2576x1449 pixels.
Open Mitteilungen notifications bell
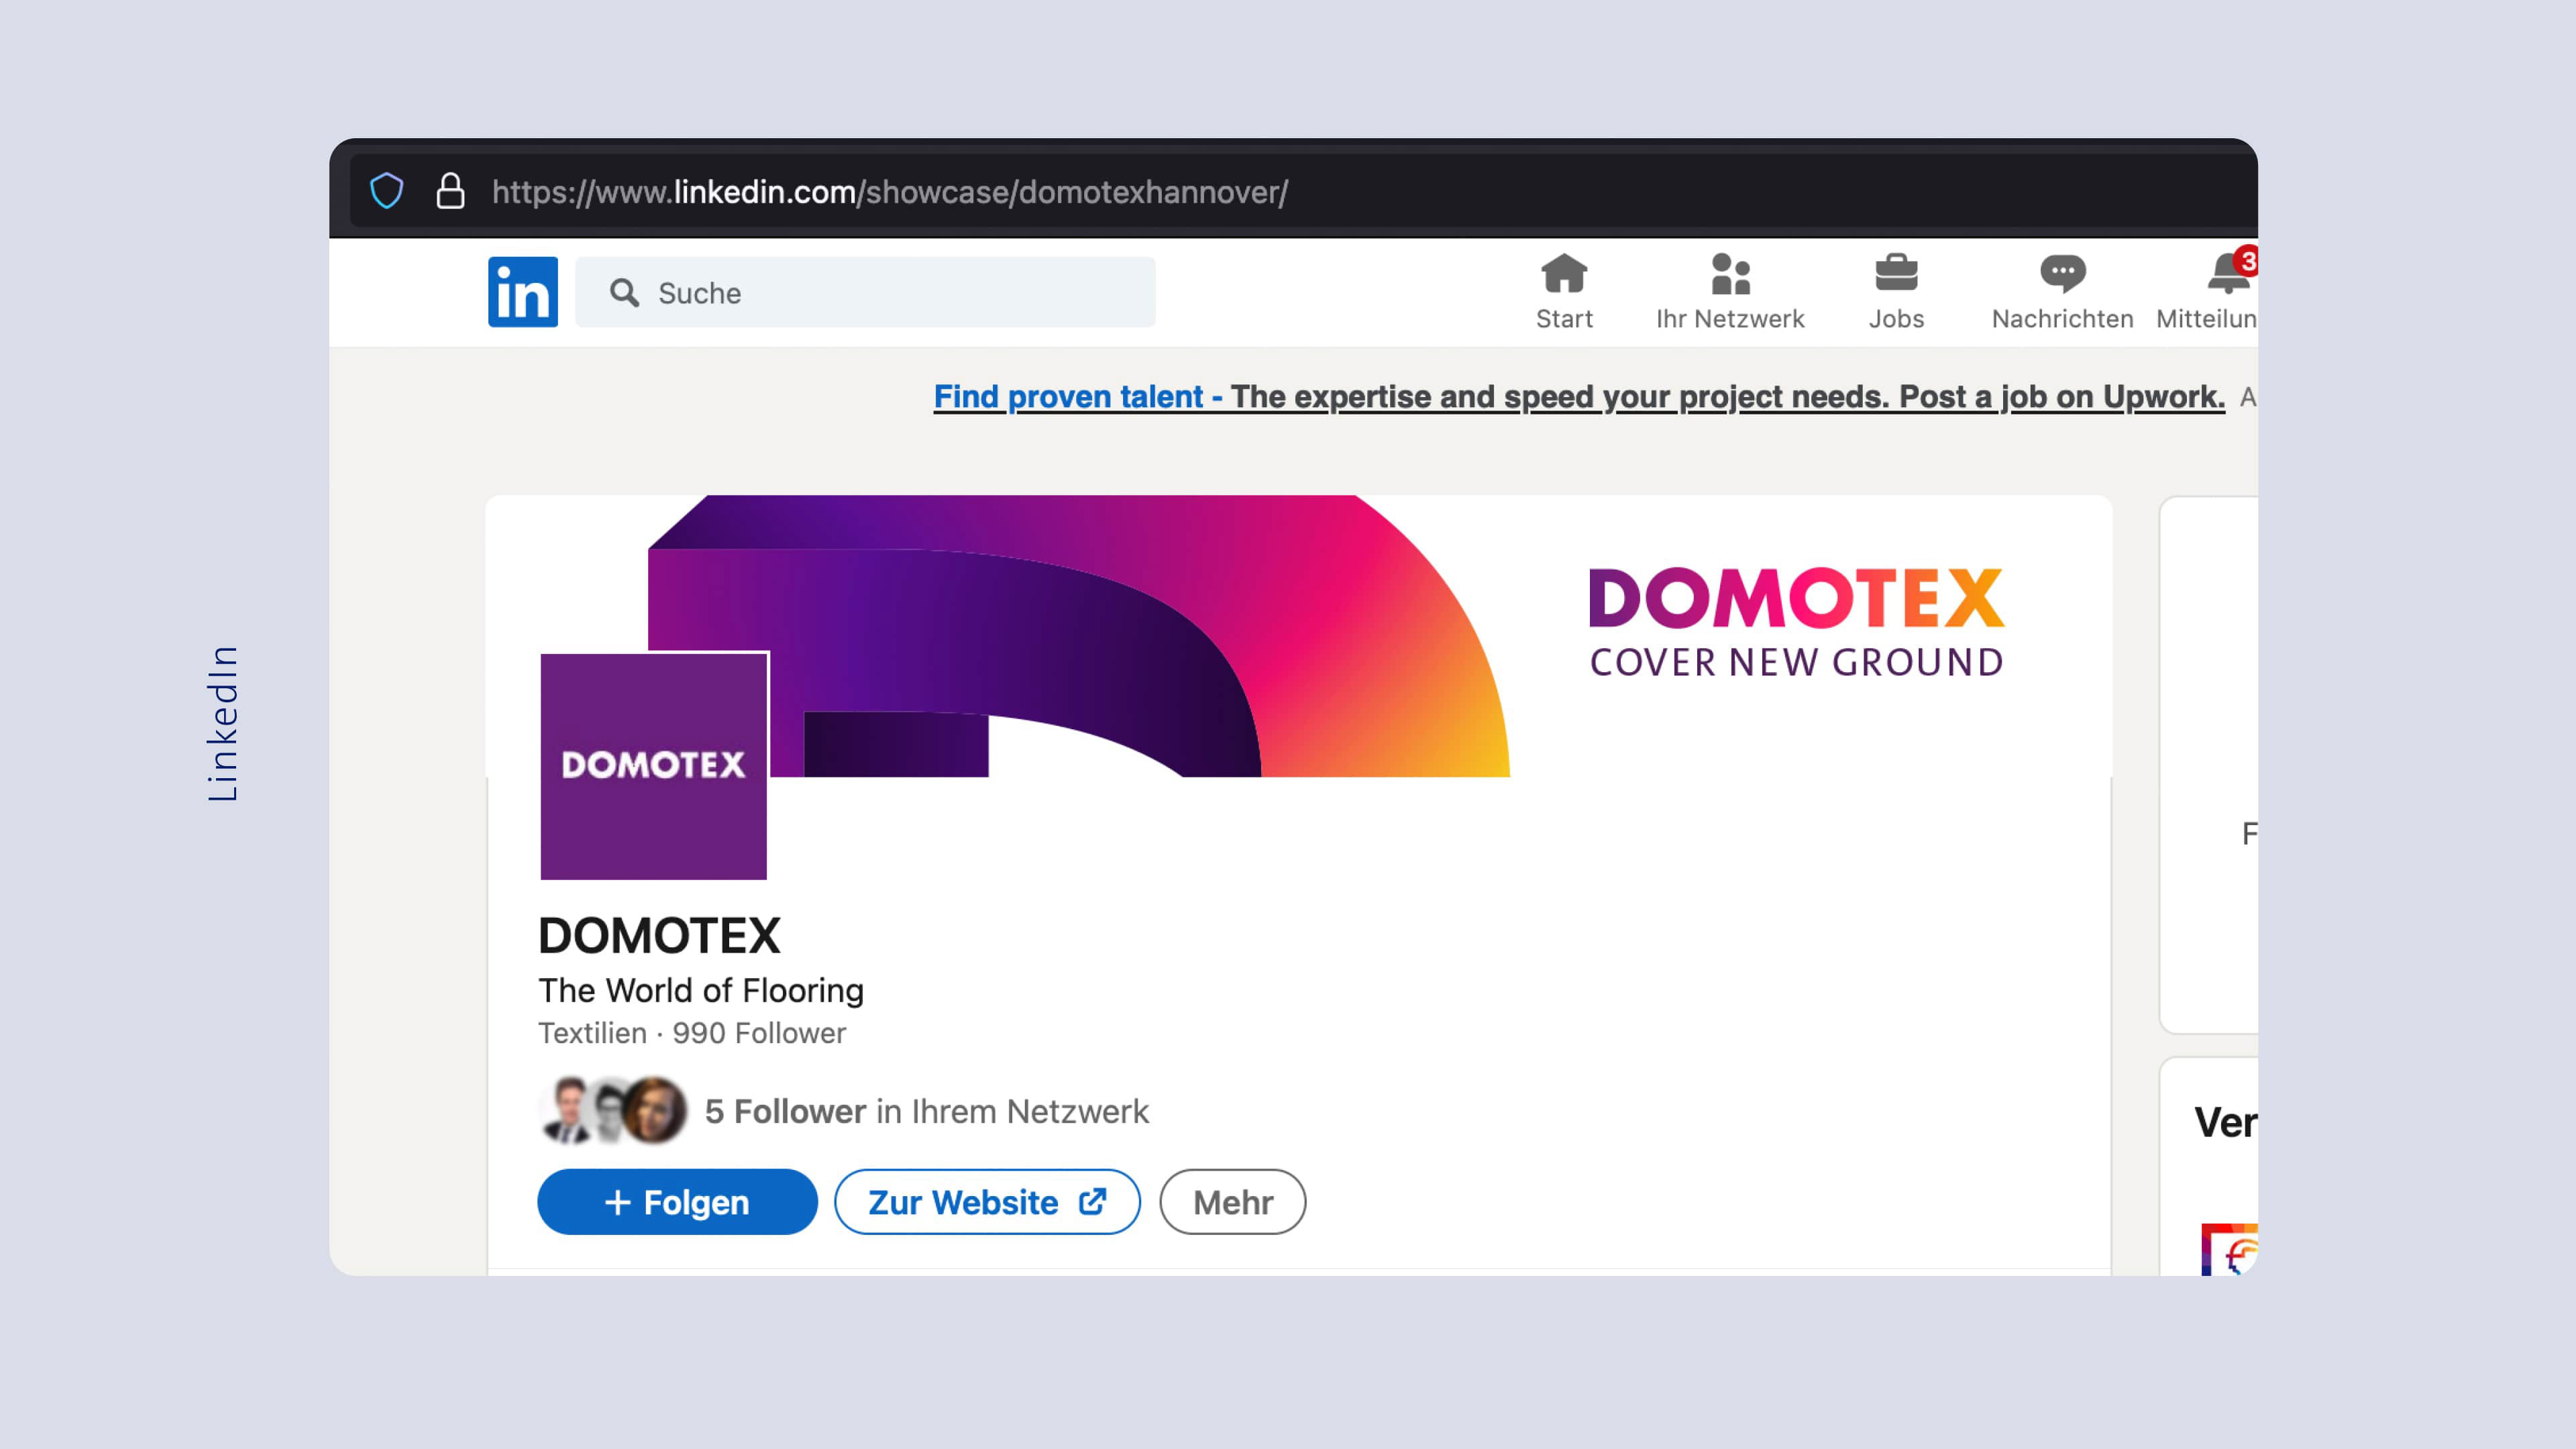(x=2207, y=291)
